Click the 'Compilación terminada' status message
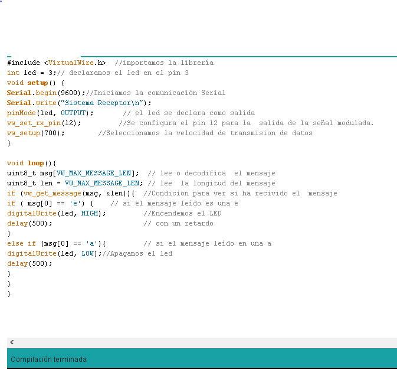397x369 pixels. (48, 360)
